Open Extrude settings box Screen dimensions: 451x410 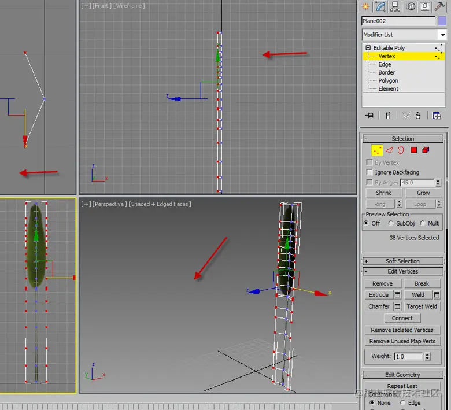[397, 295]
